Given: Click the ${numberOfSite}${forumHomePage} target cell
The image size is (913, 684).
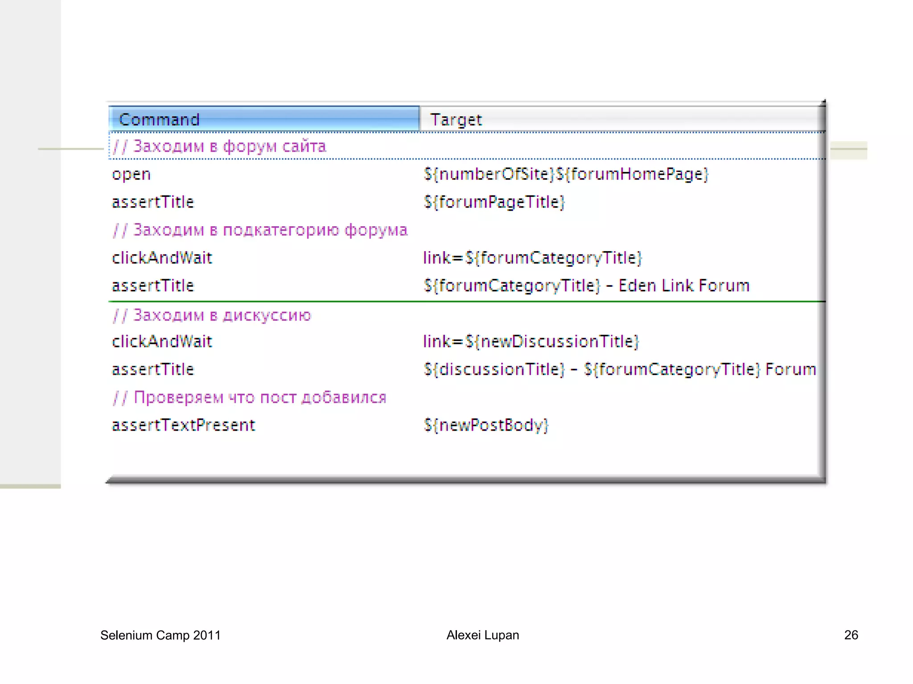Looking at the screenshot, I should pyautogui.click(x=566, y=174).
